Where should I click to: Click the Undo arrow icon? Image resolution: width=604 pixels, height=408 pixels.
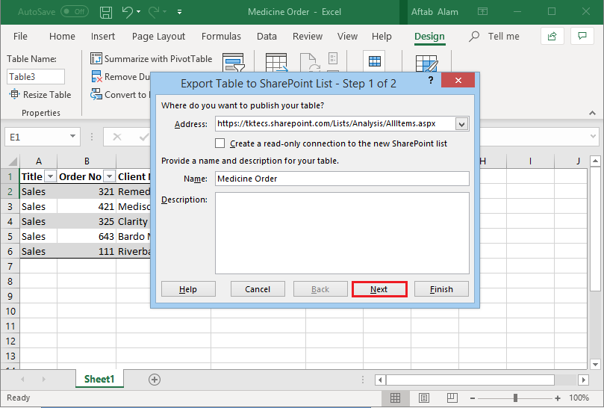[128, 13]
